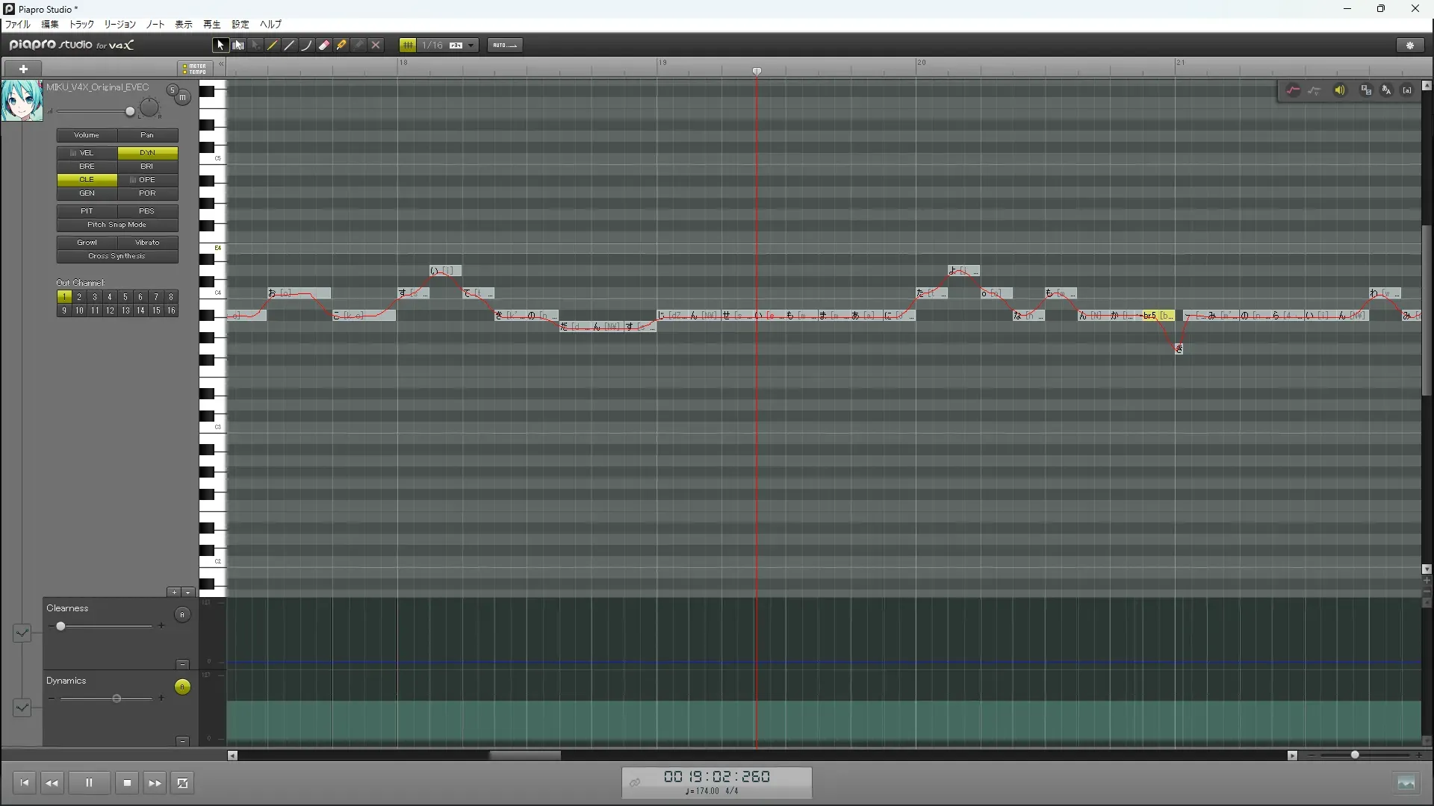The image size is (1434, 806).
Task: Select the curve line tool
Action: click(x=306, y=46)
